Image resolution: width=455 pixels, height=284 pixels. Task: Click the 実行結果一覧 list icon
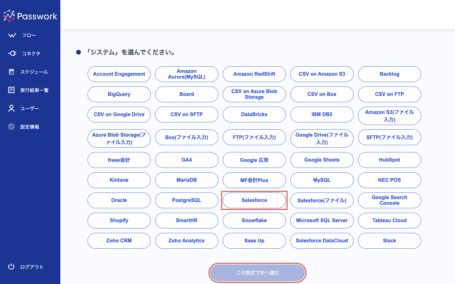tap(11, 90)
